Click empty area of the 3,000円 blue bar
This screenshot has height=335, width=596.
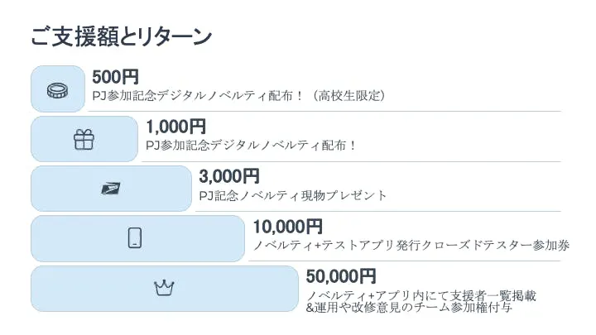point(157,189)
